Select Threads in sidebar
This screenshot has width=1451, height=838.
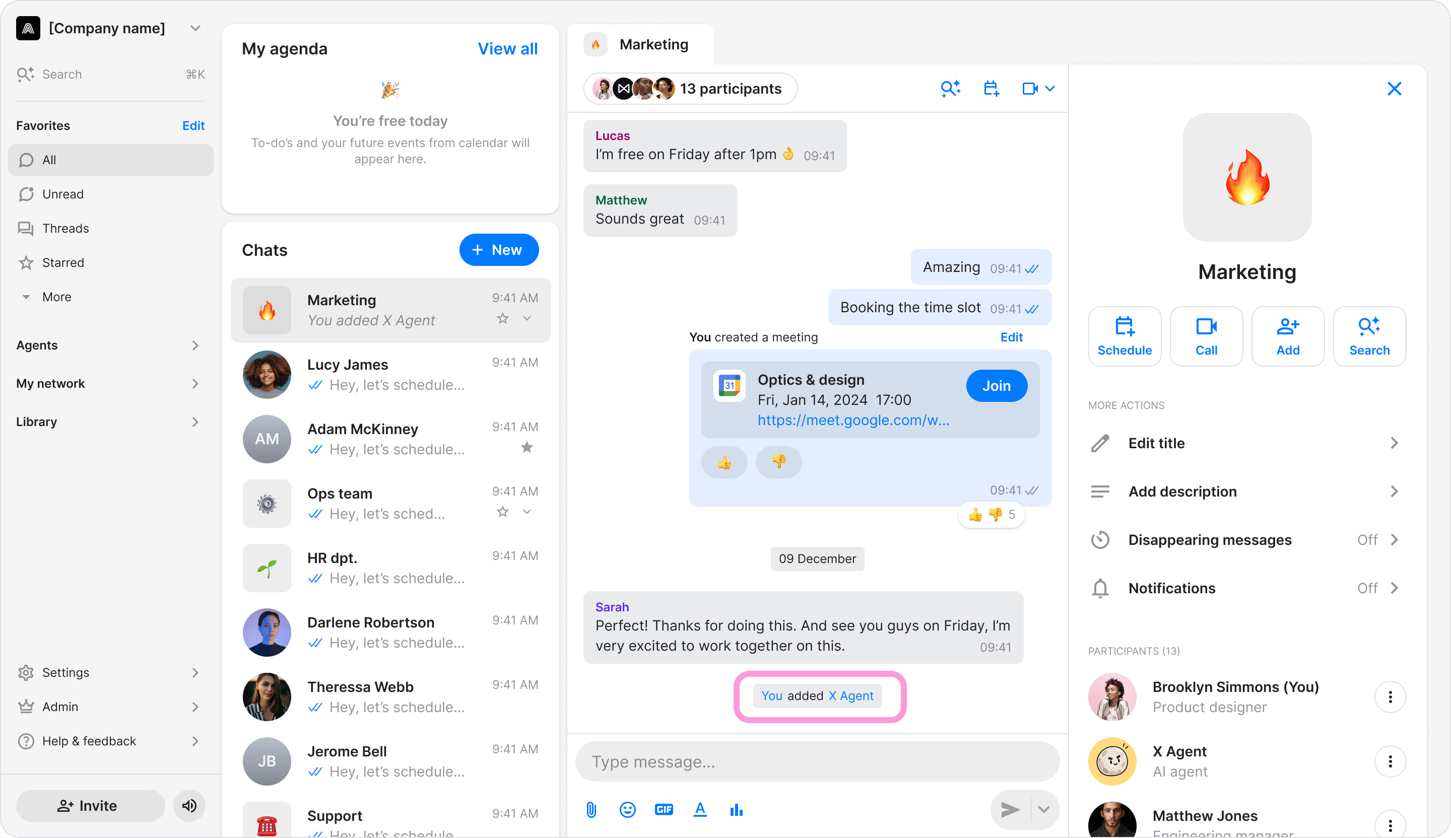110,229
